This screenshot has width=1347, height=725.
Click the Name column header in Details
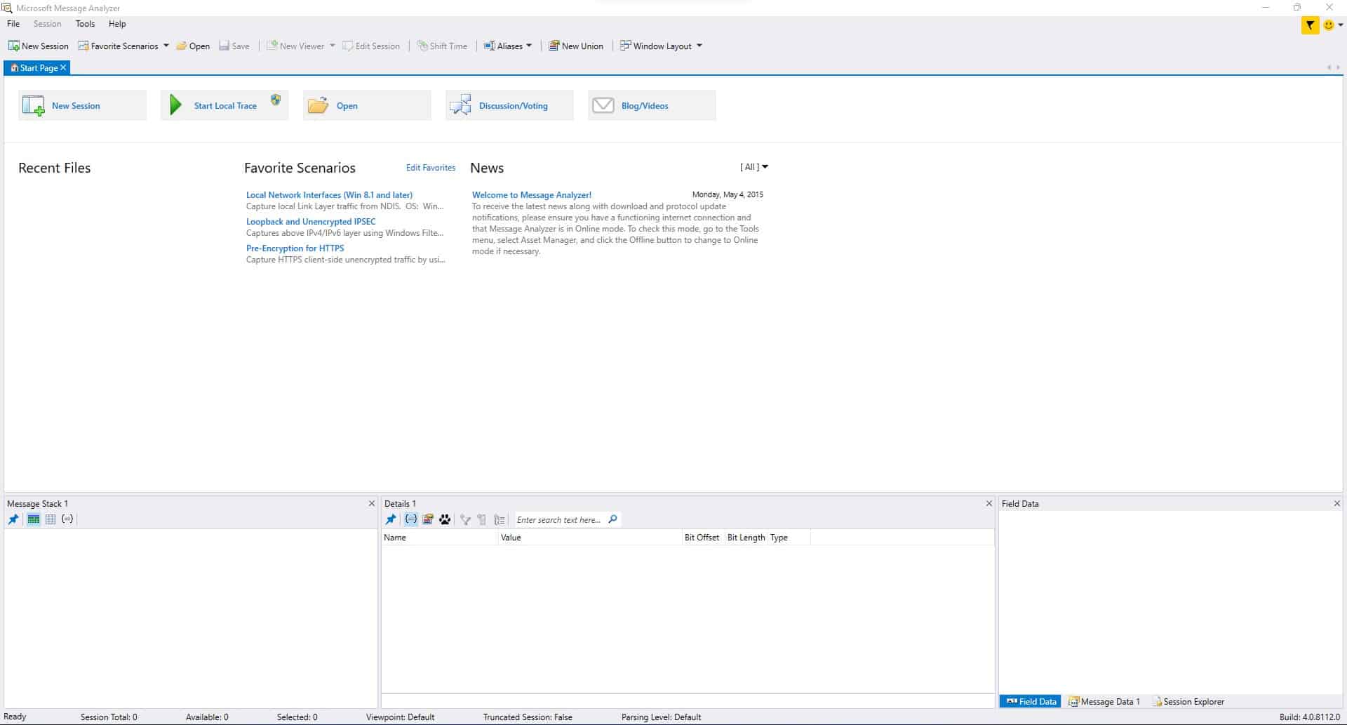pos(439,538)
